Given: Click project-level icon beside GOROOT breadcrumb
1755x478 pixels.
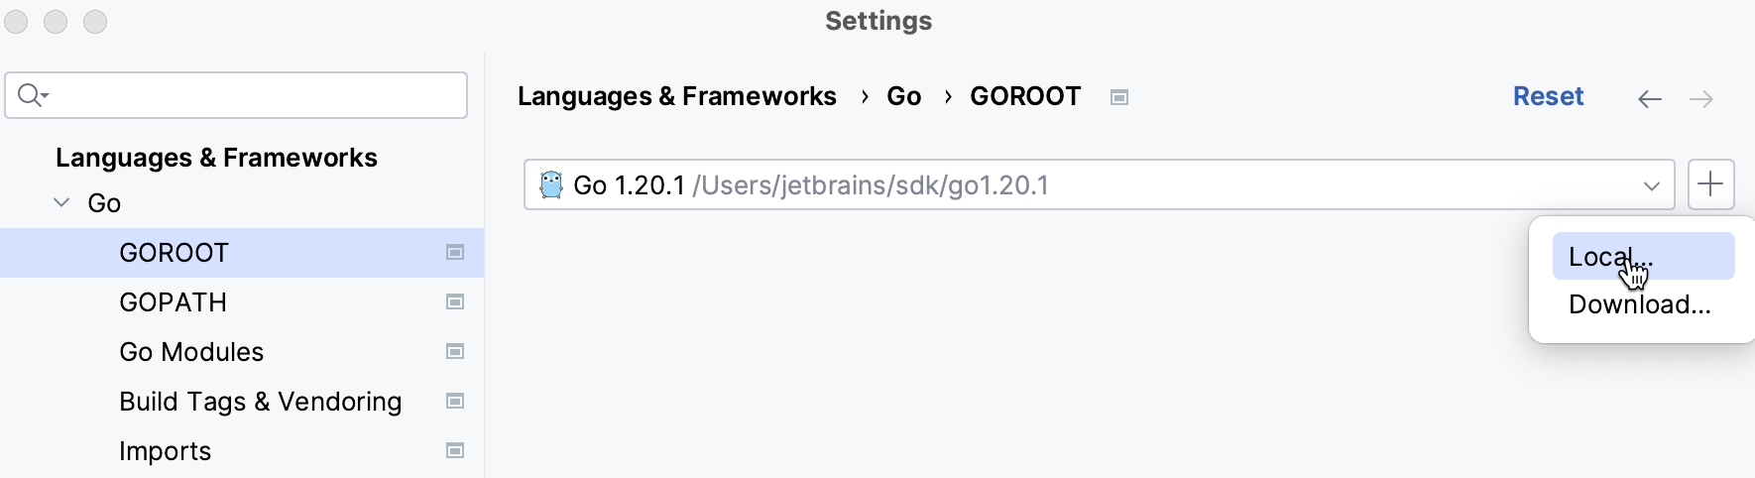Looking at the screenshot, I should tap(1119, 97).
